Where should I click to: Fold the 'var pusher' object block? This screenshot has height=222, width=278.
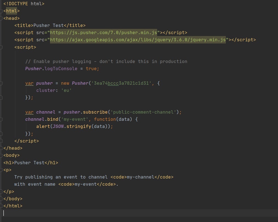coord(1,83)
